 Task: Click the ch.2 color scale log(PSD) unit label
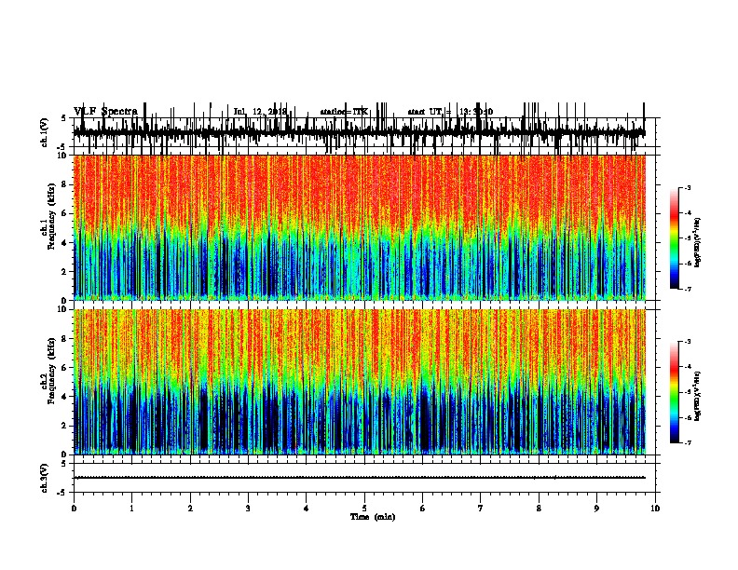698,397
